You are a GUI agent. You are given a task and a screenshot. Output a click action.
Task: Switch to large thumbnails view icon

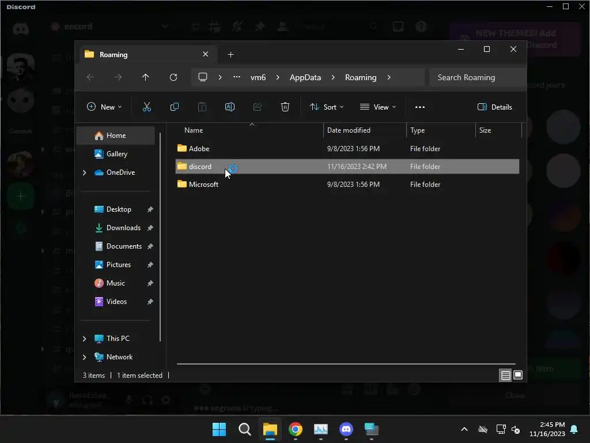[x=518, y=375]
